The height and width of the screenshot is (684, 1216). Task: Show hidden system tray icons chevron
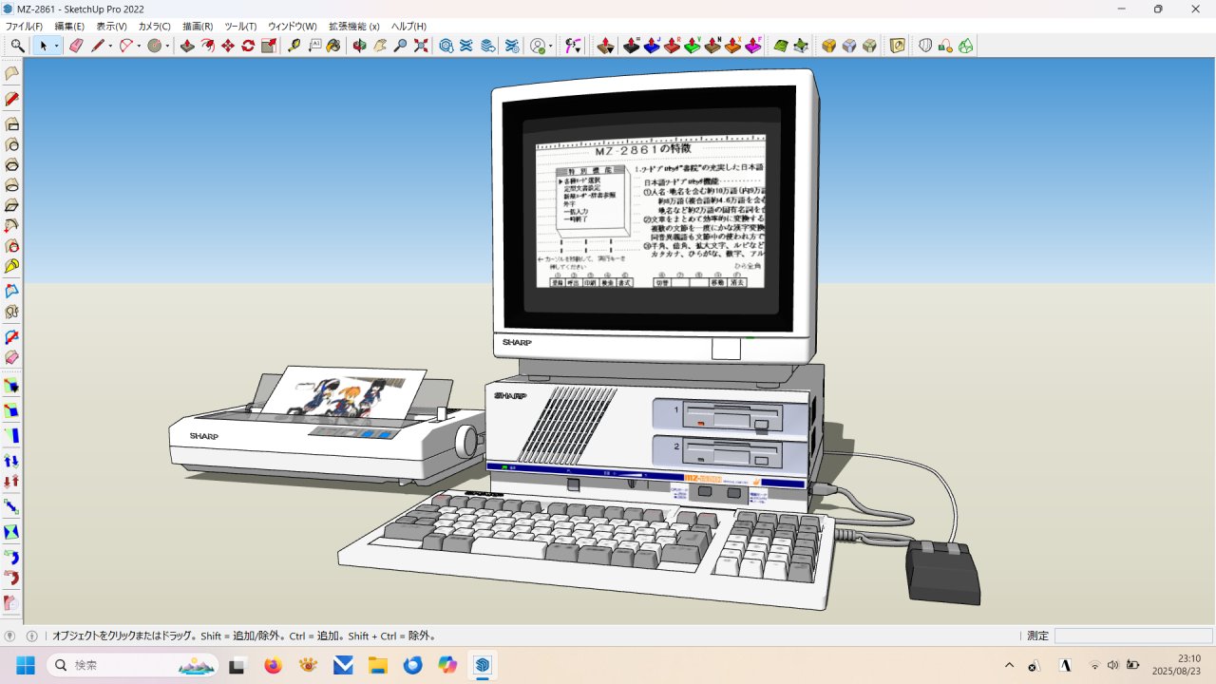click(x=1009, y=665)
